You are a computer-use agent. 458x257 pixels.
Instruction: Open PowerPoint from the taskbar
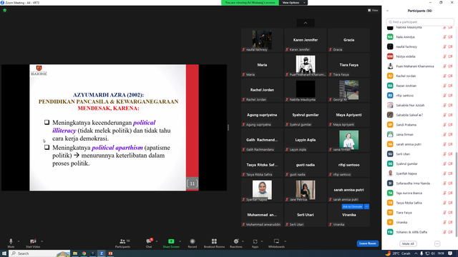(110, 253)
